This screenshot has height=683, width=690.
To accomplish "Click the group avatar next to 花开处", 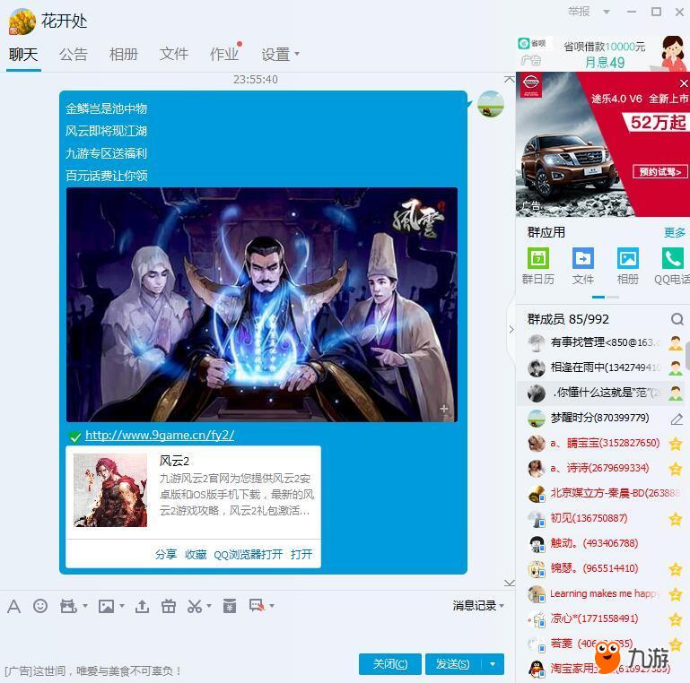I will [x=22, y=22].
